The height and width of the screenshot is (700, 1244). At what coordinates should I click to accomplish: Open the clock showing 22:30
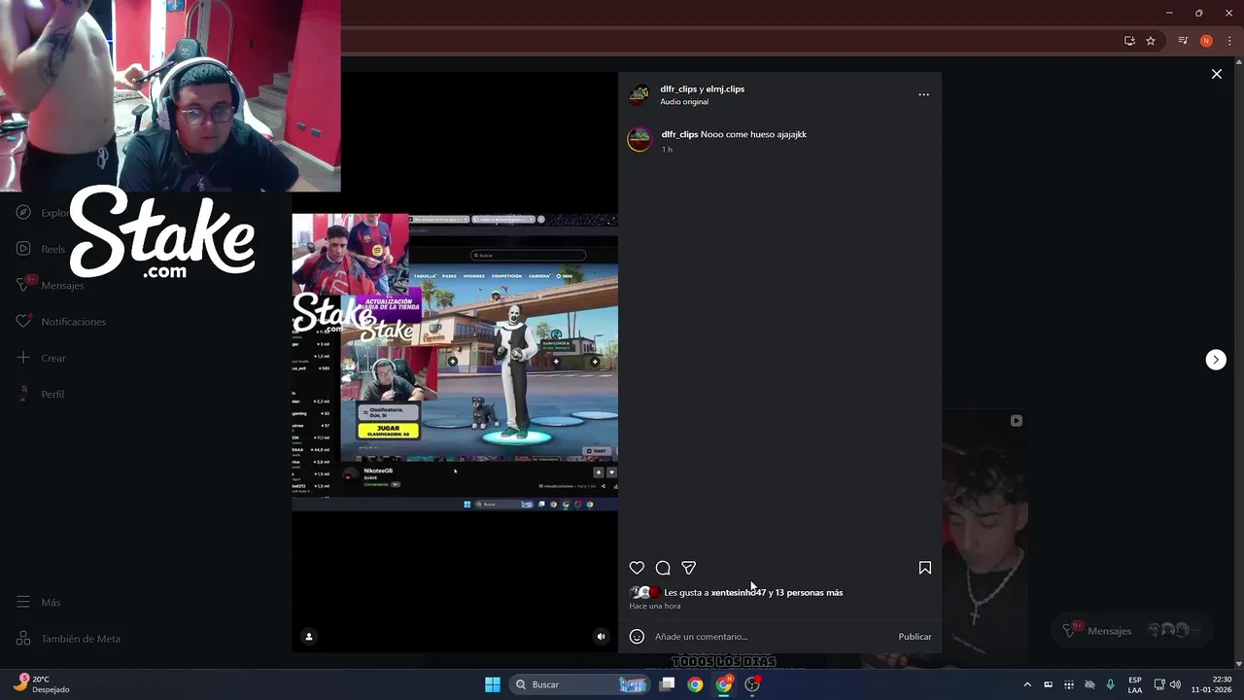(x=1212, y=684)
